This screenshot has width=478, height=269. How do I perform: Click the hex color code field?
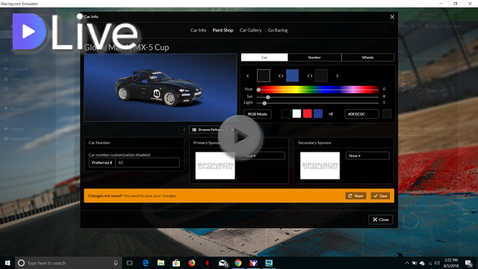tap(361, 114)
